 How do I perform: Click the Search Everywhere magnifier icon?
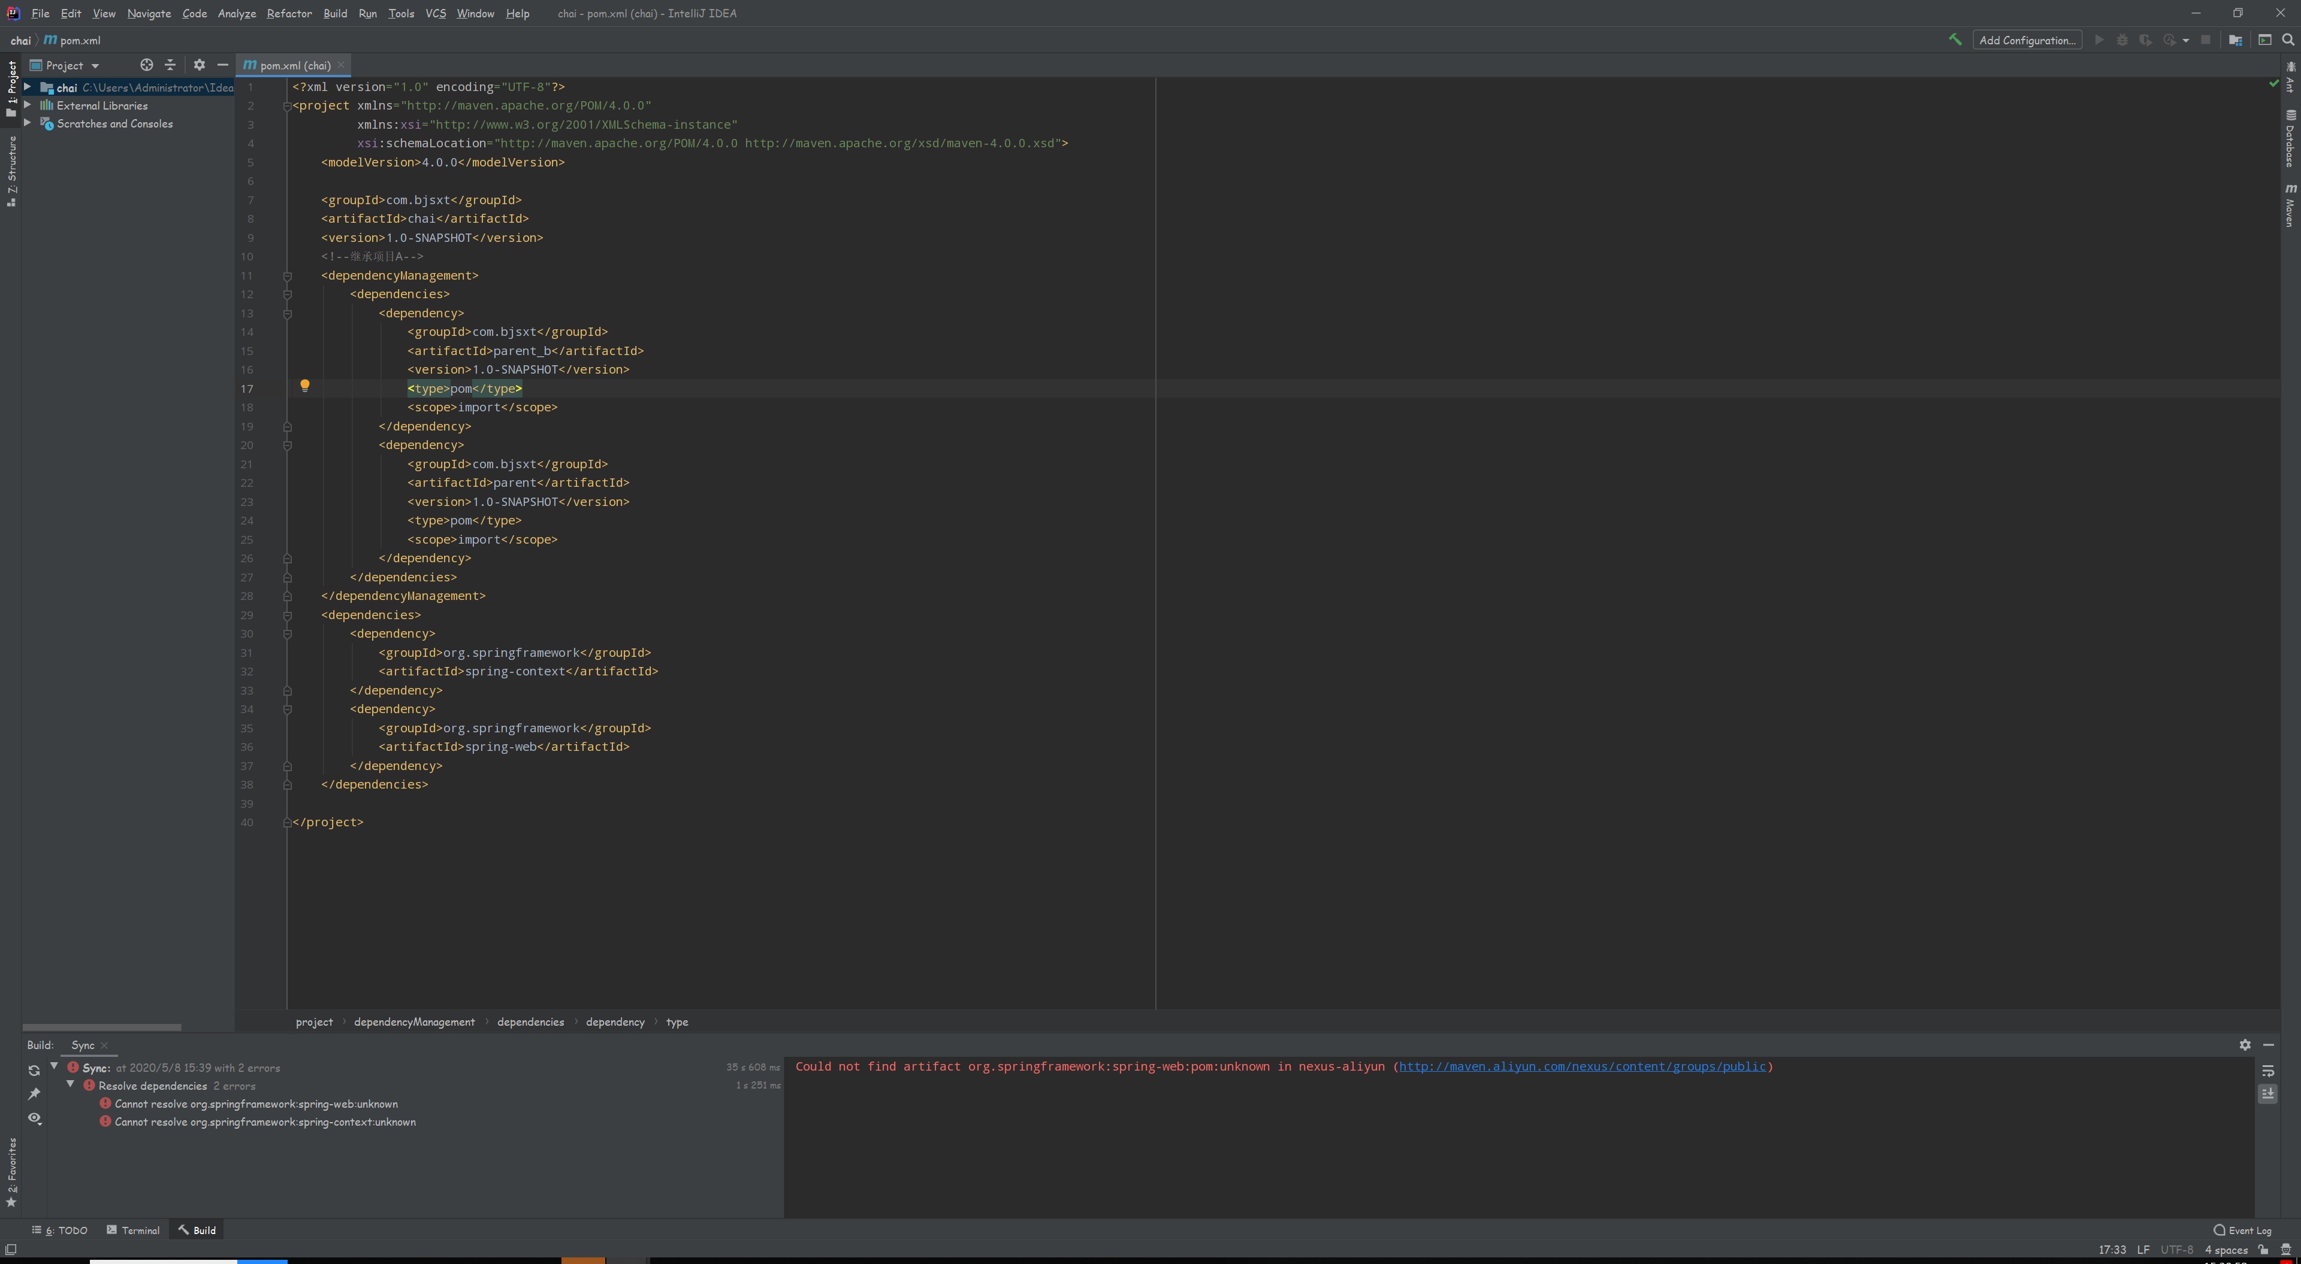2288,40
